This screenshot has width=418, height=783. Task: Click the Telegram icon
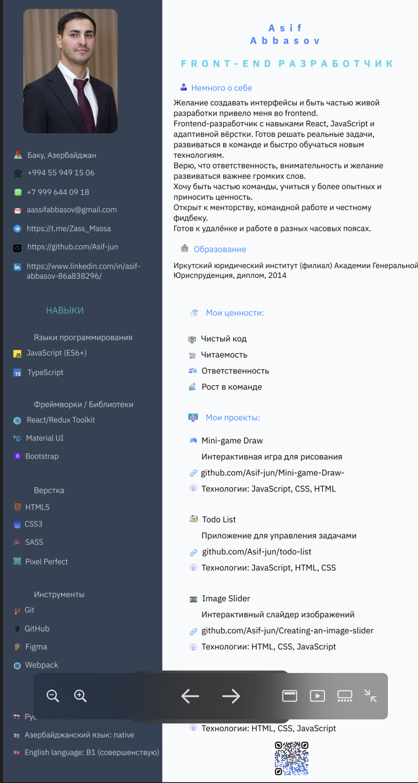17,229
